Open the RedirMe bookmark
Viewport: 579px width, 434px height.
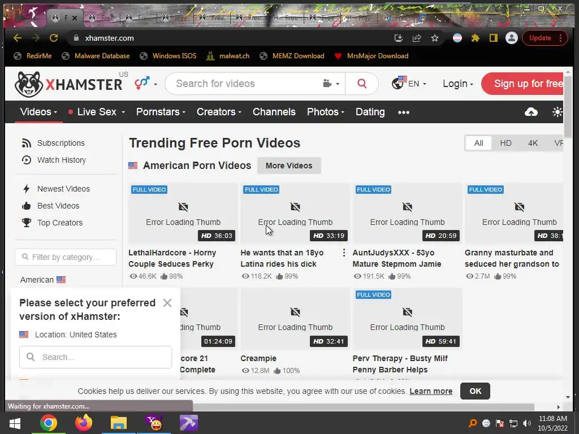(x=32, y=56)
